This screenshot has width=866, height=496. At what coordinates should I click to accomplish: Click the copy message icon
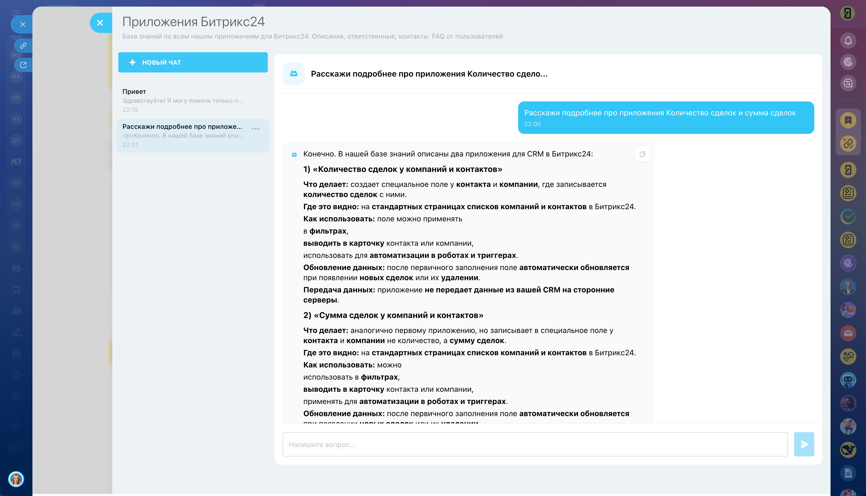[642, 154]
